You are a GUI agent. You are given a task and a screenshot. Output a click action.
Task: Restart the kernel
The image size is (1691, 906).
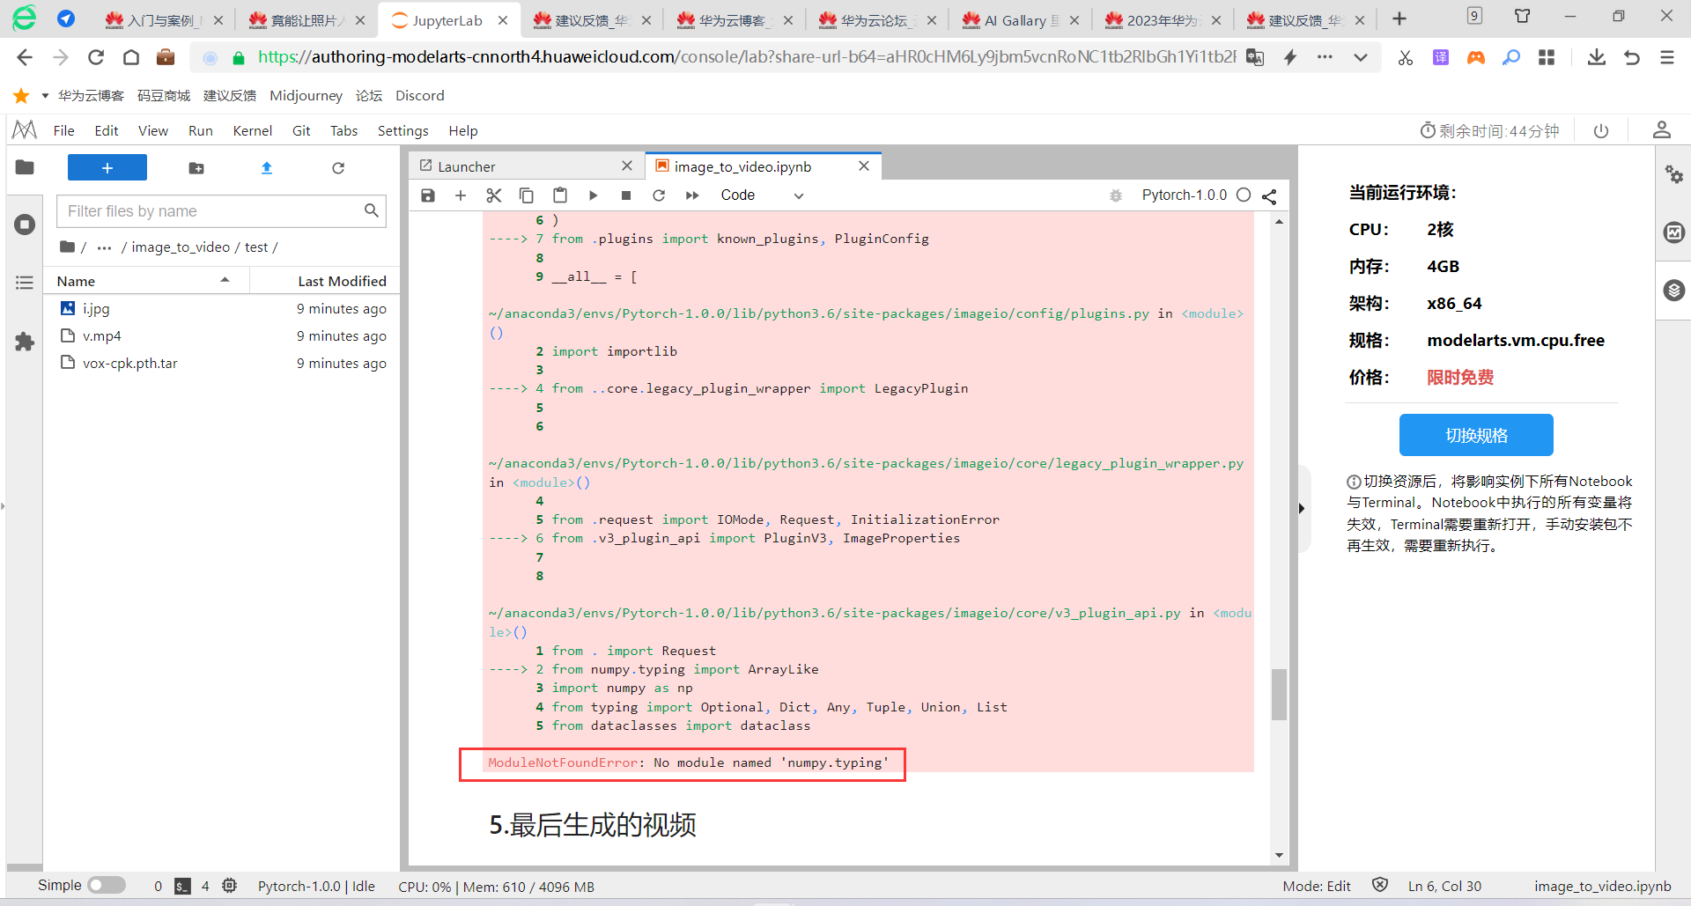659,195
